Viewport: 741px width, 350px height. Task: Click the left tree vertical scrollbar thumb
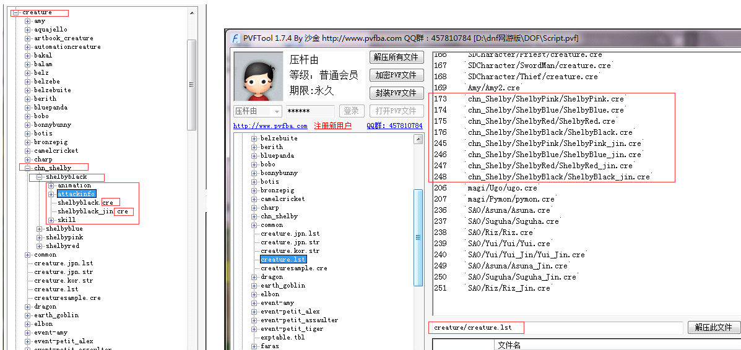191,85
